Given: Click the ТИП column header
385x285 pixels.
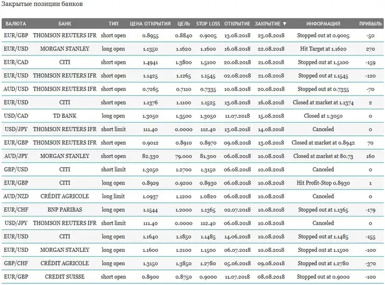Looking at the screenshot, I should point(114,24).
